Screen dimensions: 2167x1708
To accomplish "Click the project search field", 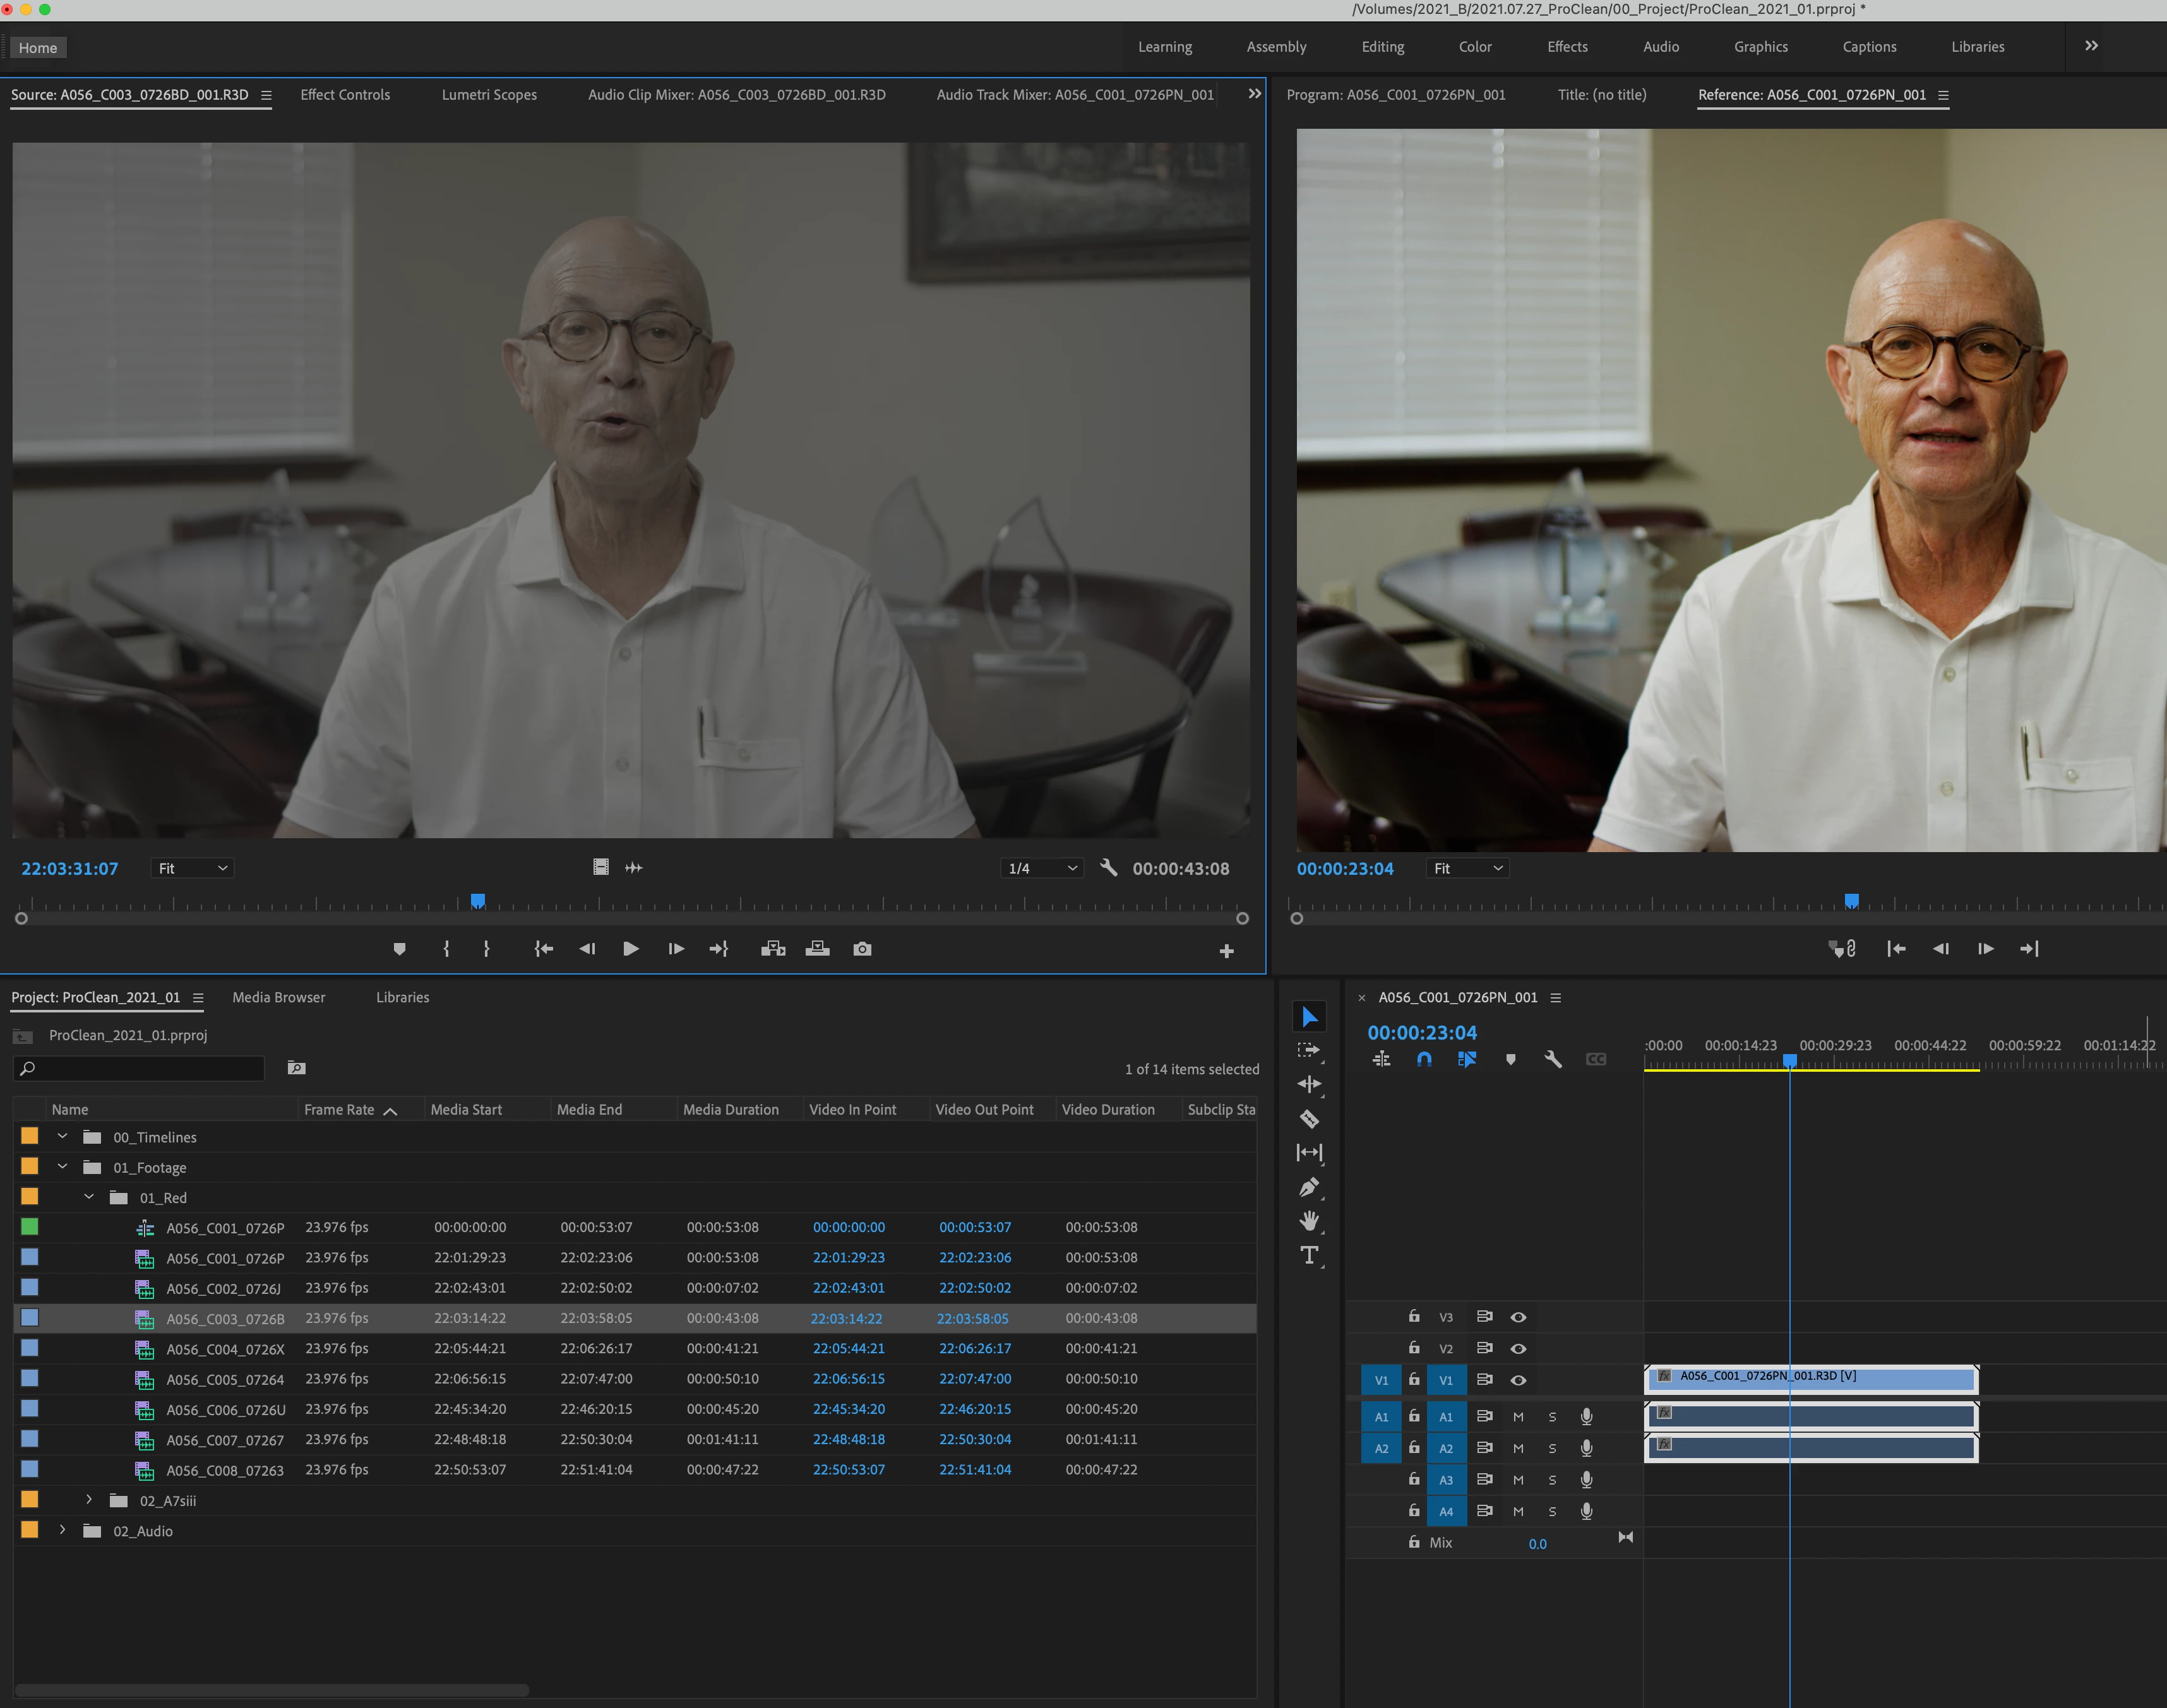I will (x=140, y=1068).
